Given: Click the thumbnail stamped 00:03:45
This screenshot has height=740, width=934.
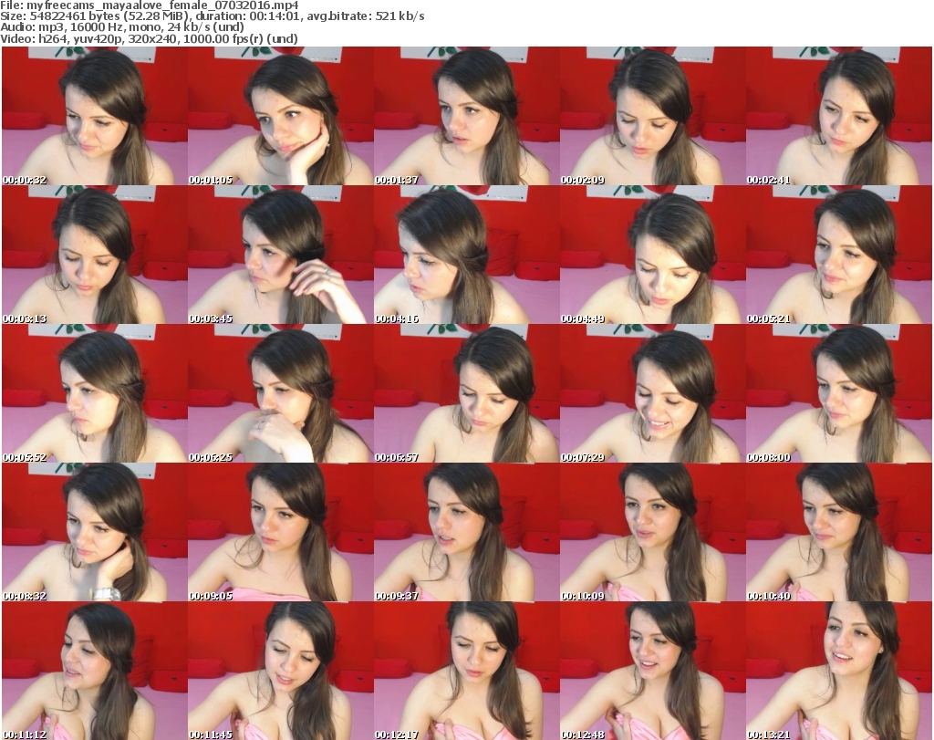Looking at the screenshot, I should tap(281, 255).
